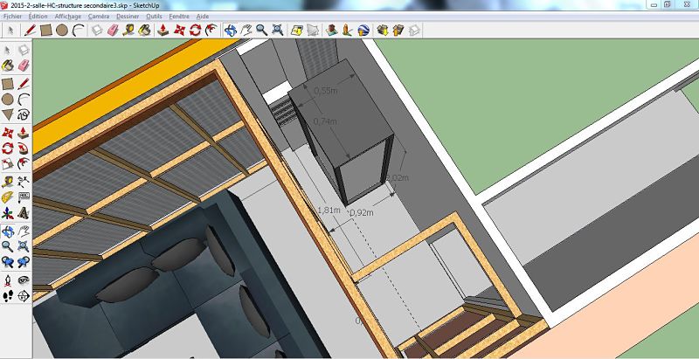Open the Fichier menu
699x359 pixels.
[x=12, y=16]
